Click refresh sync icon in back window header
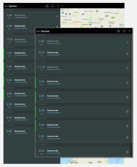 (53, 6)
